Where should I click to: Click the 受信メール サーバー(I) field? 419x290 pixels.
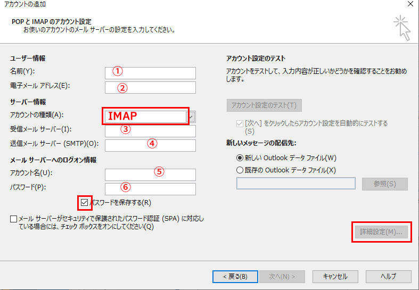tap(150, 131)
